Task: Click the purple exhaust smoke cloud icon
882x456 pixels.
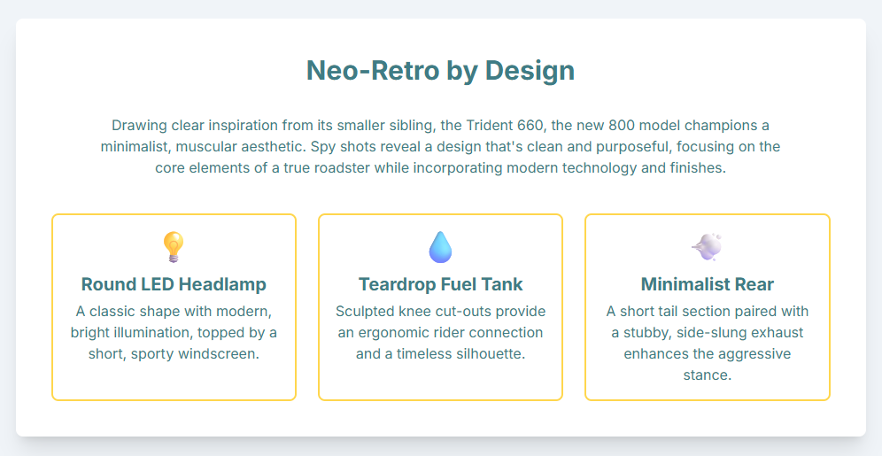Action: pyautogui.click(x=707, y=247)
